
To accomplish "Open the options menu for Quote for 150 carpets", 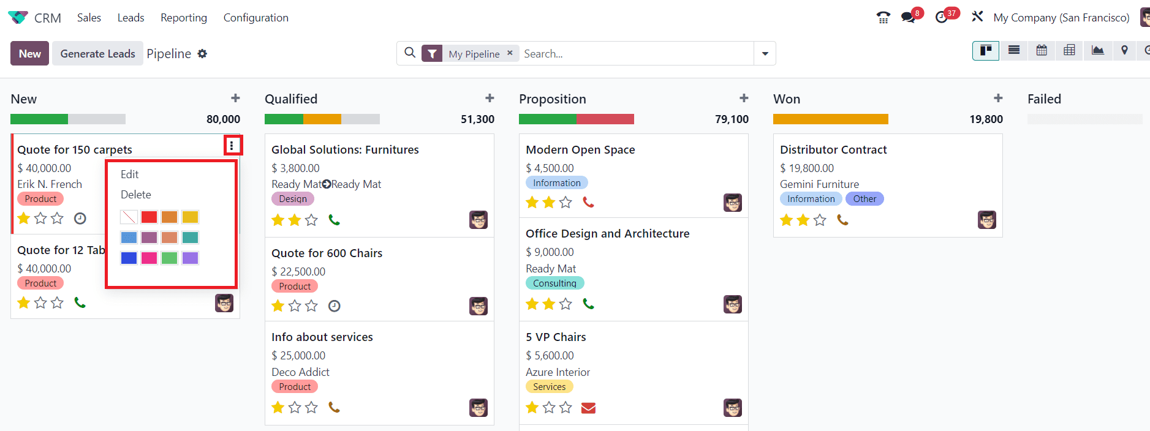I will (x=232, y=146).
